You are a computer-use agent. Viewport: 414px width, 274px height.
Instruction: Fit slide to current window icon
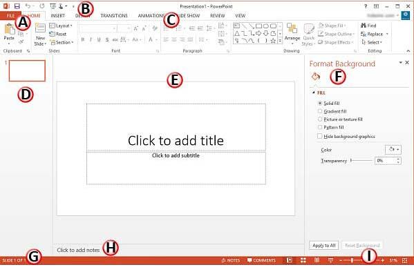404,260
